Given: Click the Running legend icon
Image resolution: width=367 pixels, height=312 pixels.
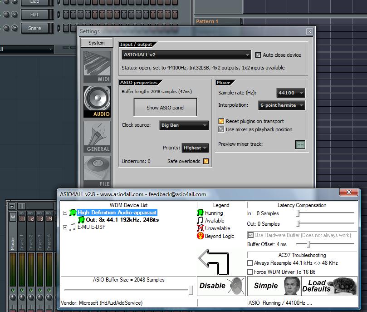Looking at the screenshot, I should pyautogui.click(x=200, y=213).
